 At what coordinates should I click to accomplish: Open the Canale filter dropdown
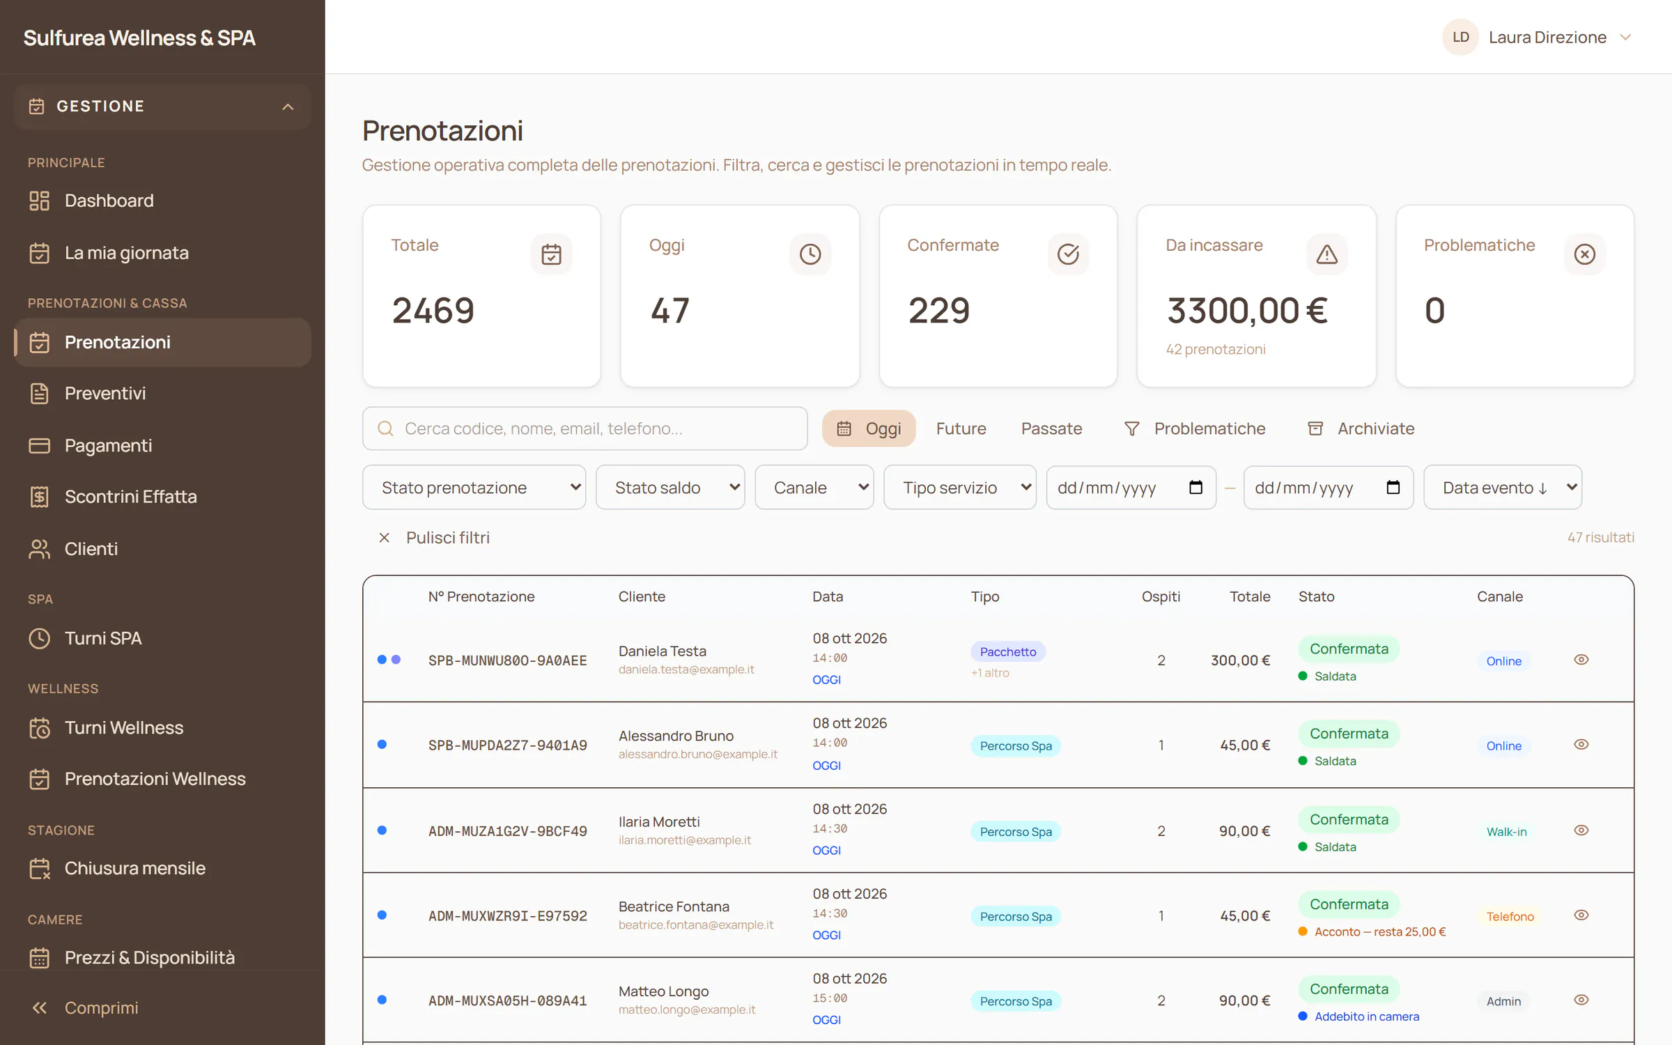tap(814, 488)
